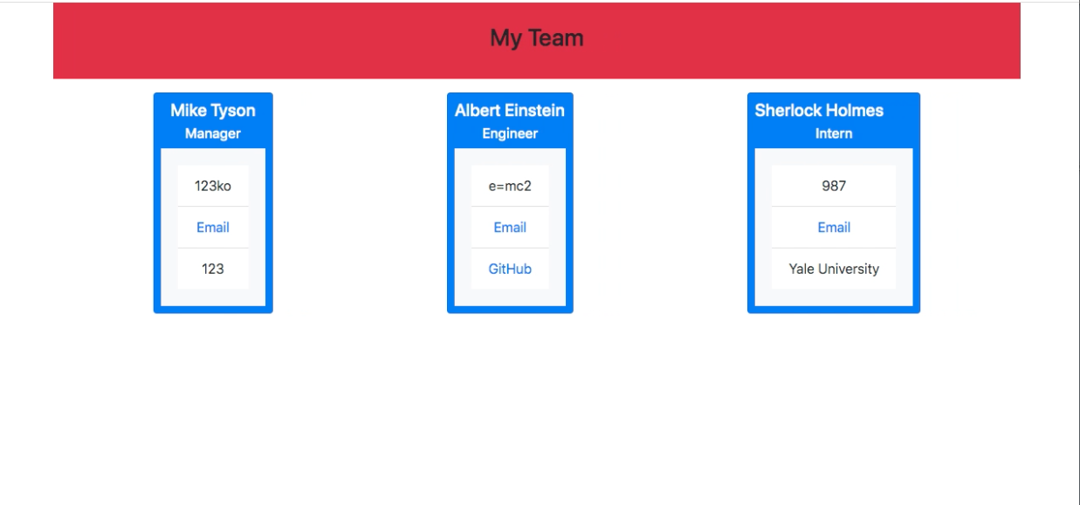Click the vertical scrollbar on the right

tap(1076, 253)
